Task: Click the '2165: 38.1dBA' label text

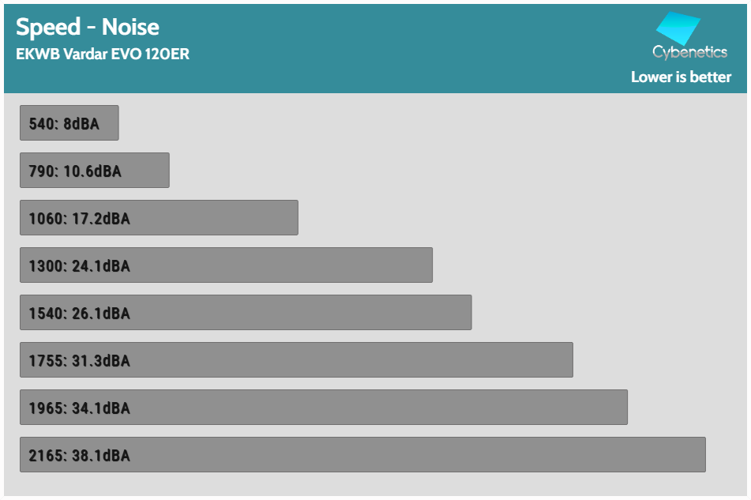Action: (x=79, y=456)
